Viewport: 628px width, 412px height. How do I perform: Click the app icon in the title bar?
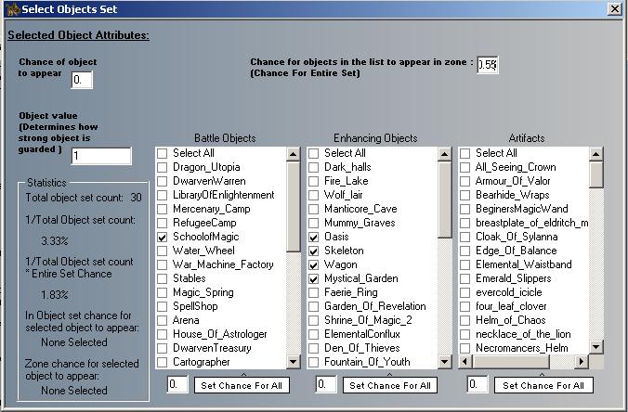tap(10, 9)
